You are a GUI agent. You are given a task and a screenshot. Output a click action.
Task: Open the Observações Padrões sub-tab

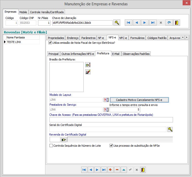tap(136, 54)
